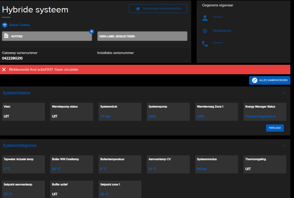Click the gateway serial number 0422286210
294x198 pixels.
(12, 58)
